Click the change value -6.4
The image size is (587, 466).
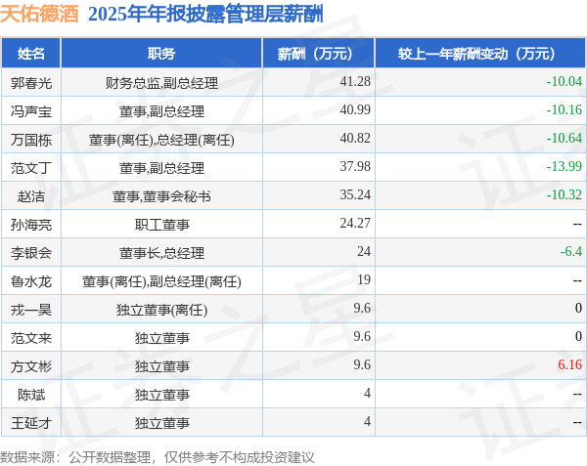[x=571, y=251]
